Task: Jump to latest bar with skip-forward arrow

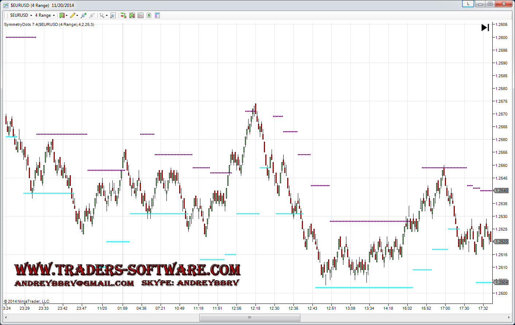Action: (485, 27)
